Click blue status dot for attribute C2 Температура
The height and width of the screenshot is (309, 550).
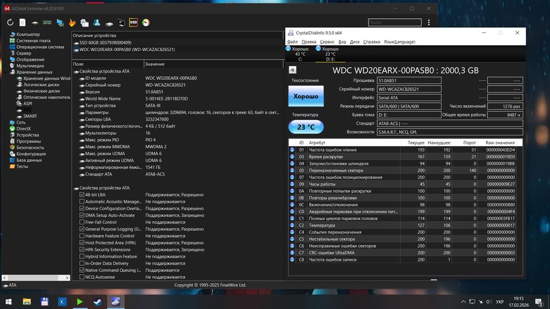pyautogui.click(x=292, y=226)
